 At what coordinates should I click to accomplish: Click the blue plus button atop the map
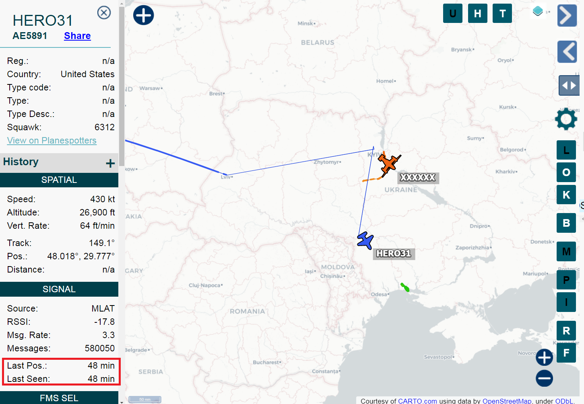point(144,15)
